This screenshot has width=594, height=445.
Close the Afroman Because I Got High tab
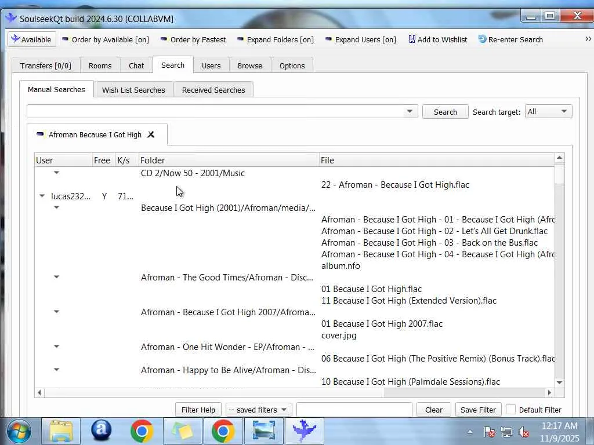[x=151, y=134]
